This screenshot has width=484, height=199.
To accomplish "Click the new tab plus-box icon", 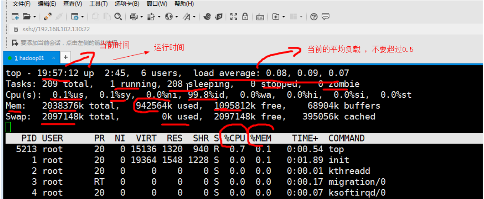I will [276, 16].
